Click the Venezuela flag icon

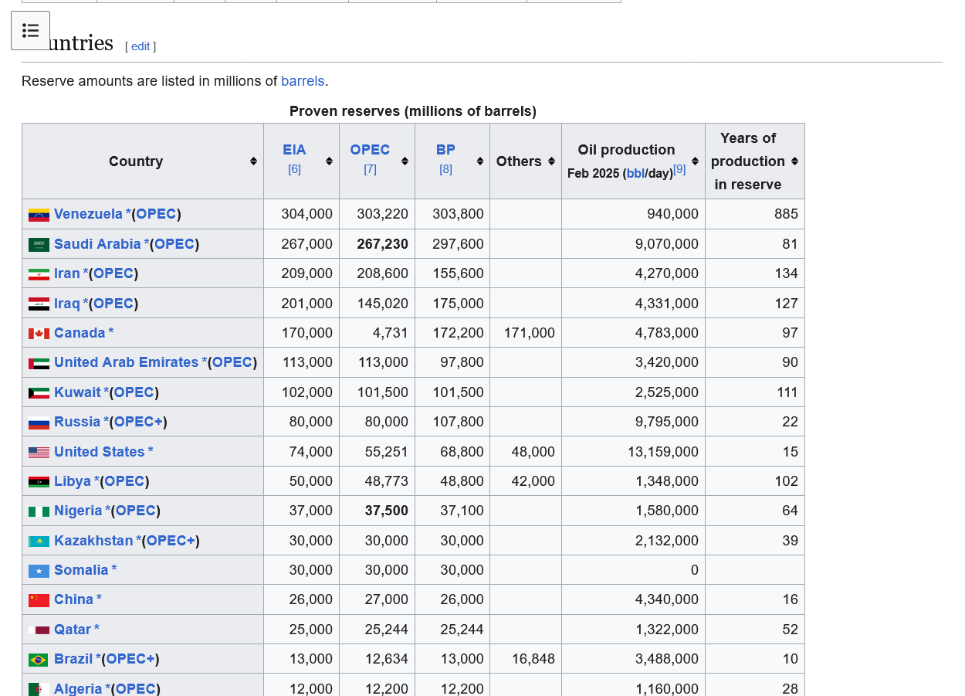(x=39, y=215)
